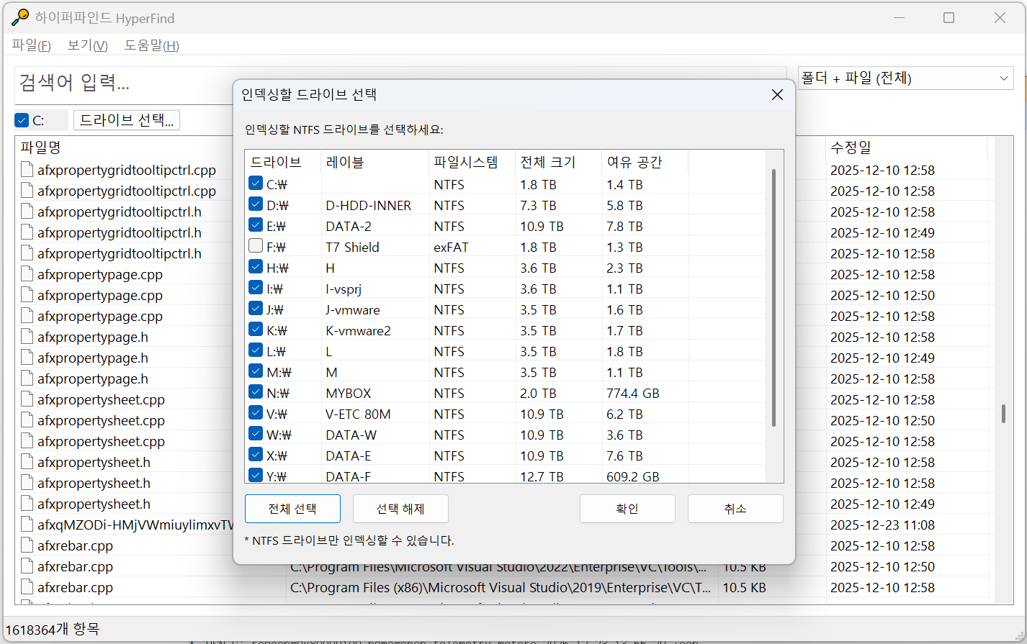Open the 파일(F) menu
The image size is (1027, 644).
(x=30, y=45)
